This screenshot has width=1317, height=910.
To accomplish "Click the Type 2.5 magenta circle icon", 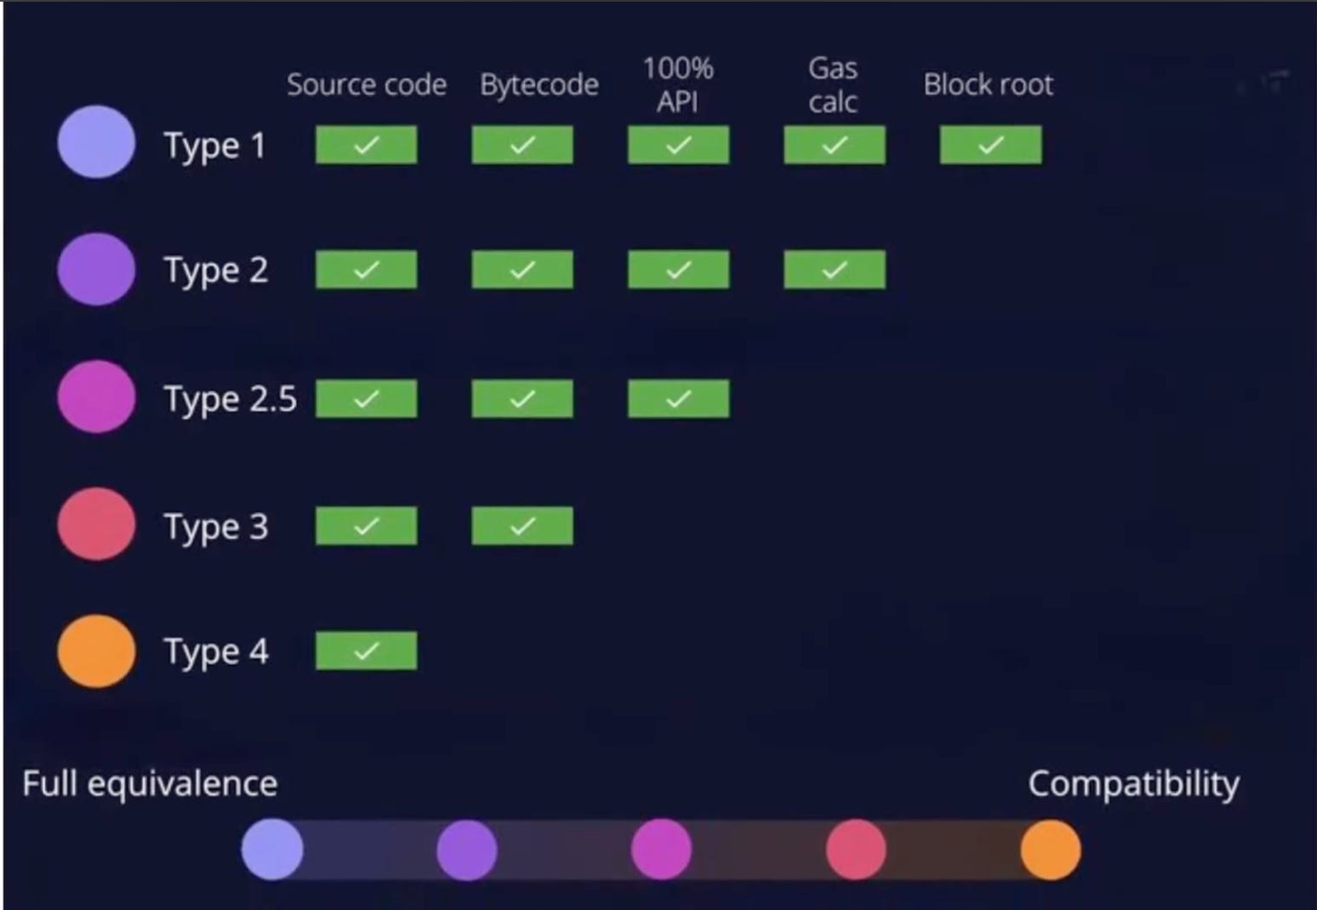I will (96, 396).
